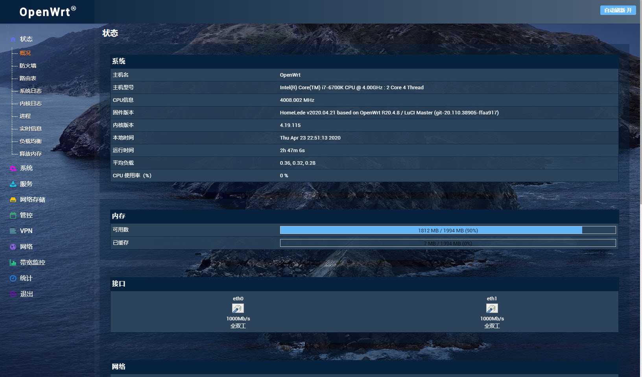Click the 状态 page heading
Viewport: 642px width, 377px height.
tap(110, 33)
